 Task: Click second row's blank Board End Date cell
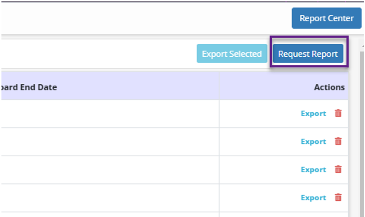(109, 142)
